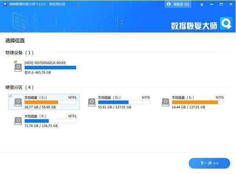
Task: Click the app Z logo in title bar
Action: click(5, 4)
